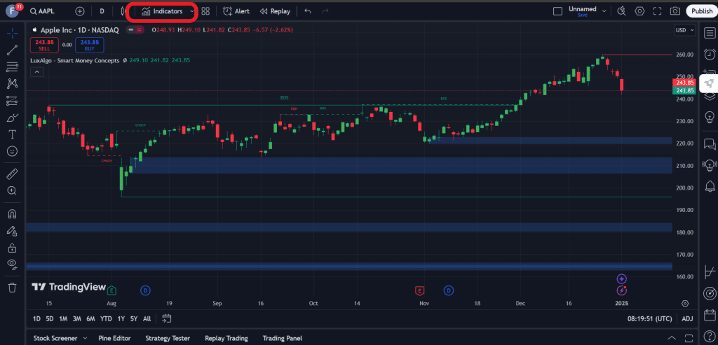Set time range to 6M
718x345 pixels.
[x=90, y=318]
